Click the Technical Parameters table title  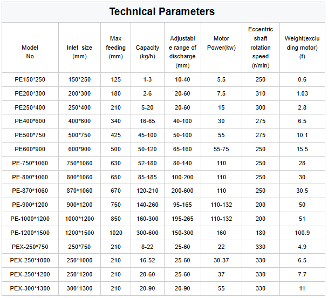(x=162, y=11)
